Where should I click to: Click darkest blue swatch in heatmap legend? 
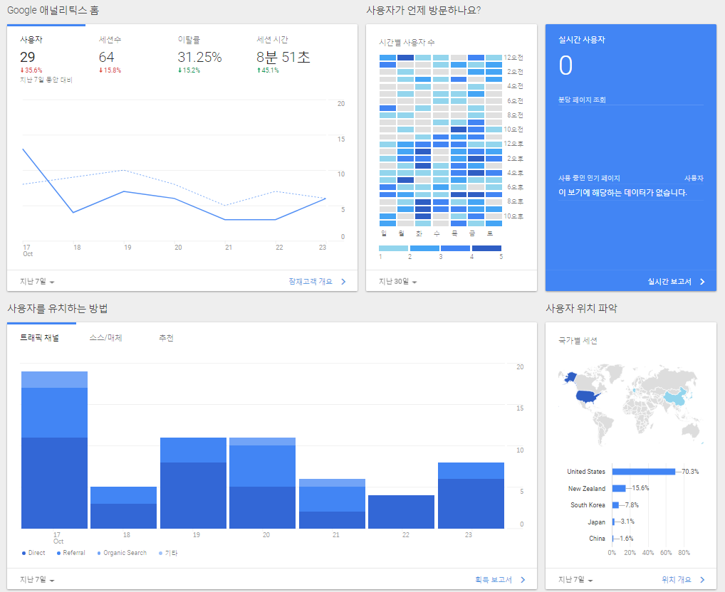tap(486, 248)
